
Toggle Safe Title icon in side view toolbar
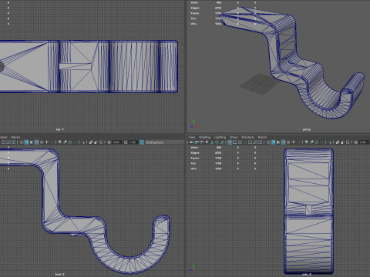coord(260,142)
